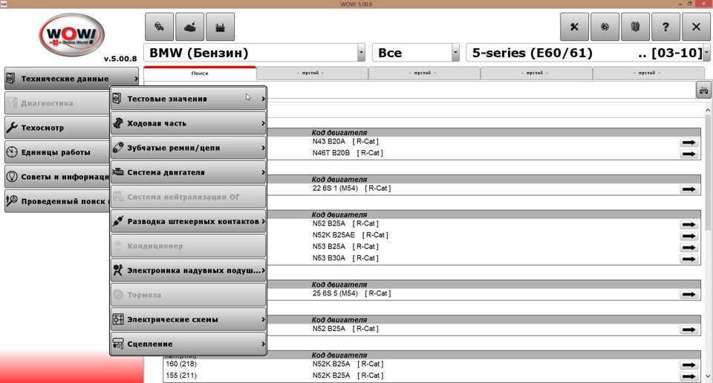Open the settings wrench and screwdriver icon

point(574,27)
